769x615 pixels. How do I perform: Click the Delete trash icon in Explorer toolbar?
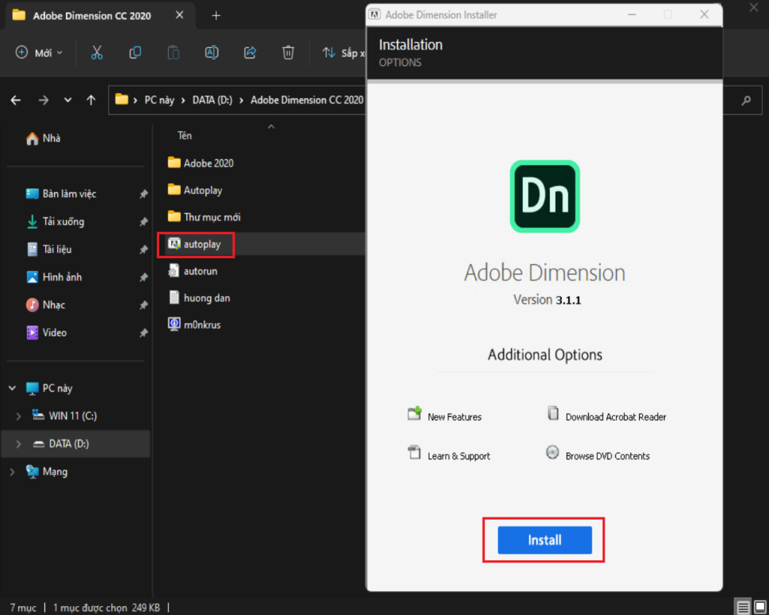pyautogui.click(x=288, y=53)
